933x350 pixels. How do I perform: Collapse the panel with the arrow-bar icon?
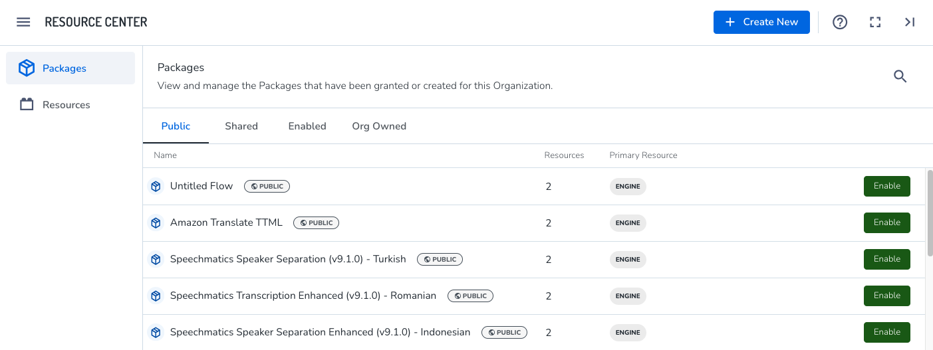tap(910, 22)
